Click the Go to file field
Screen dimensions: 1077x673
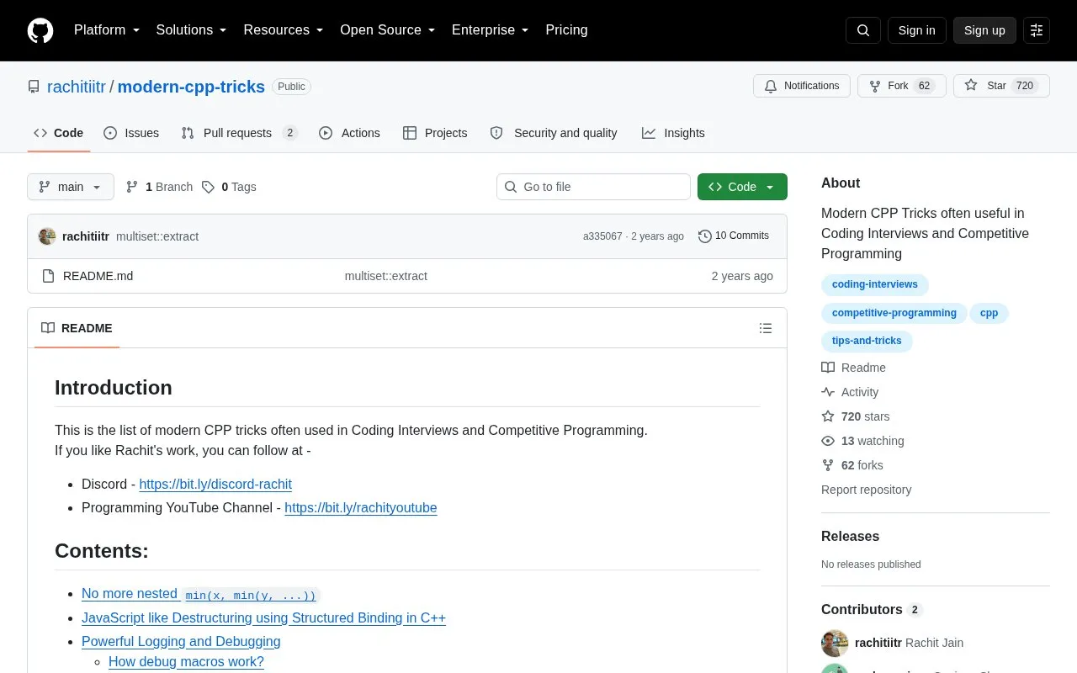pyautogui.click(x=593, y=187)
